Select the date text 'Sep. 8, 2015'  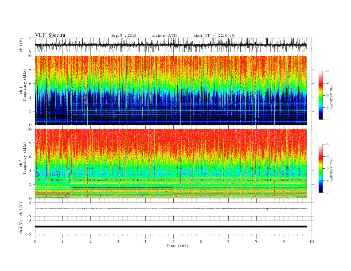[124, 35]
